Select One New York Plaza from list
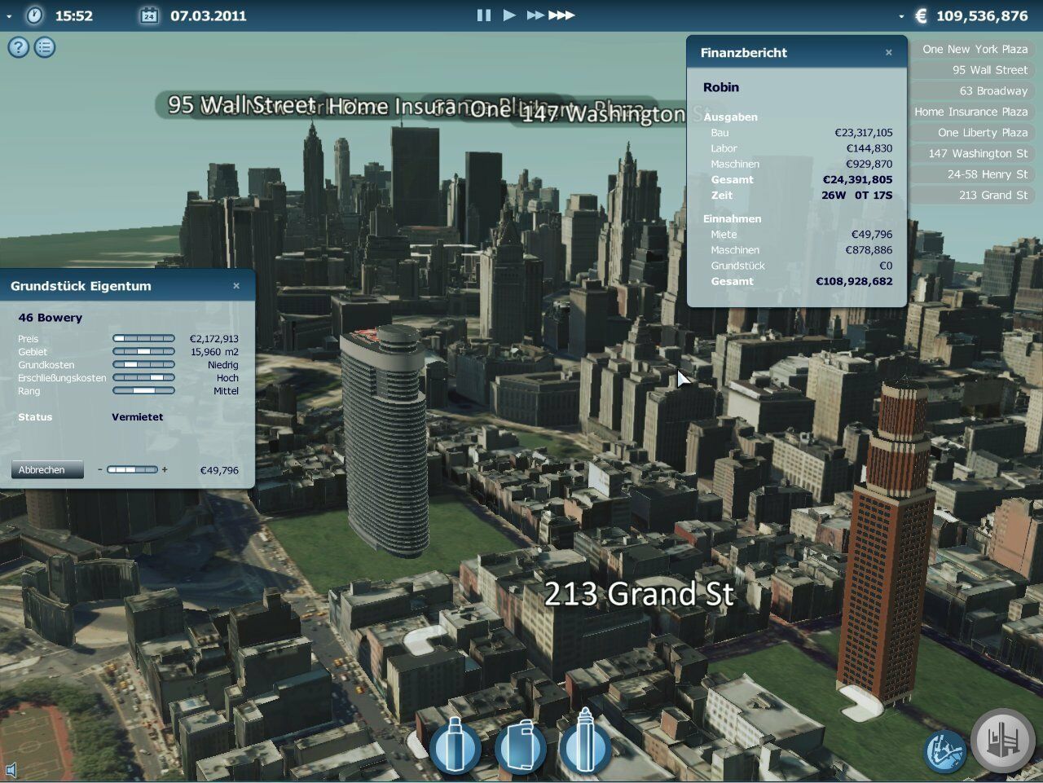 pos(974,49)
